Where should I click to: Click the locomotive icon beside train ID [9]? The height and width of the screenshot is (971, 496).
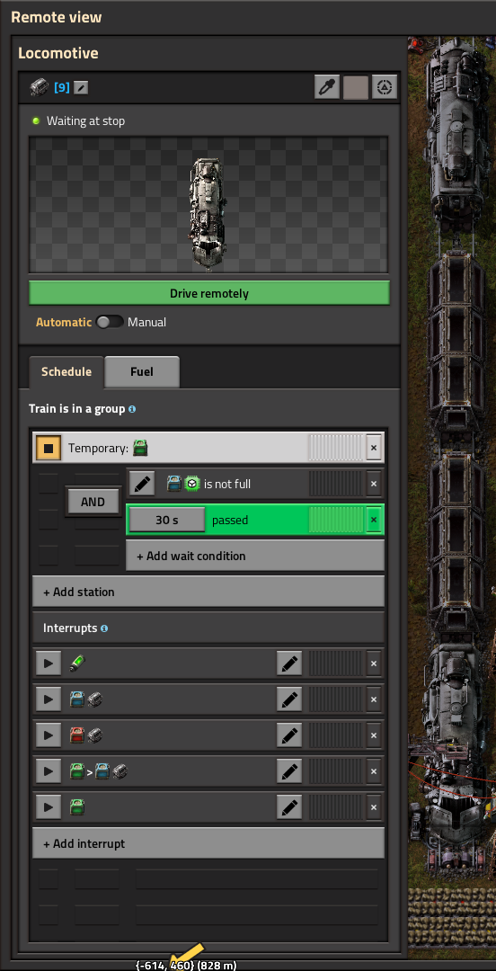tap(39, 87)
